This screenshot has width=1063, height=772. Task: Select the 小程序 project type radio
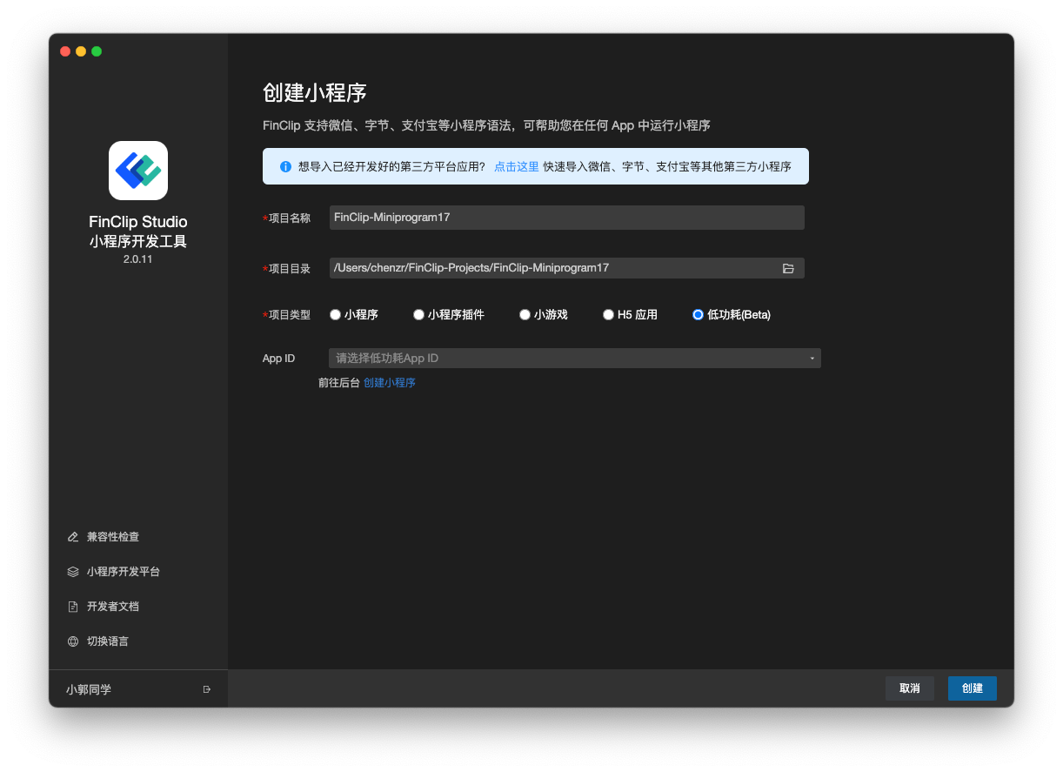click(x=335, y=315)
